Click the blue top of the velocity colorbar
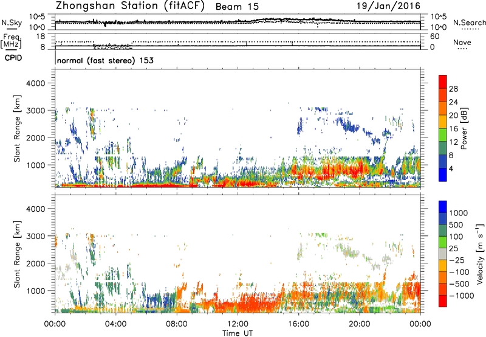Image resolution: width=486 pixels, height=337 pixels. click(443, 207)
